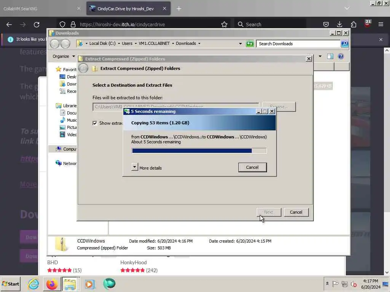Click the Start button
390x292 pixels.
10,284
